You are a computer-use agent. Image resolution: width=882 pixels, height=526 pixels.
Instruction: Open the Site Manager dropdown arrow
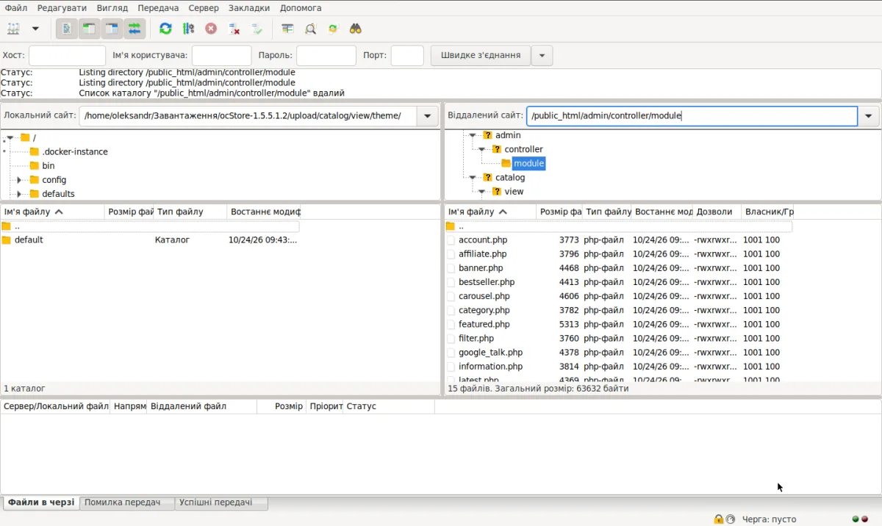pos(35,29)
